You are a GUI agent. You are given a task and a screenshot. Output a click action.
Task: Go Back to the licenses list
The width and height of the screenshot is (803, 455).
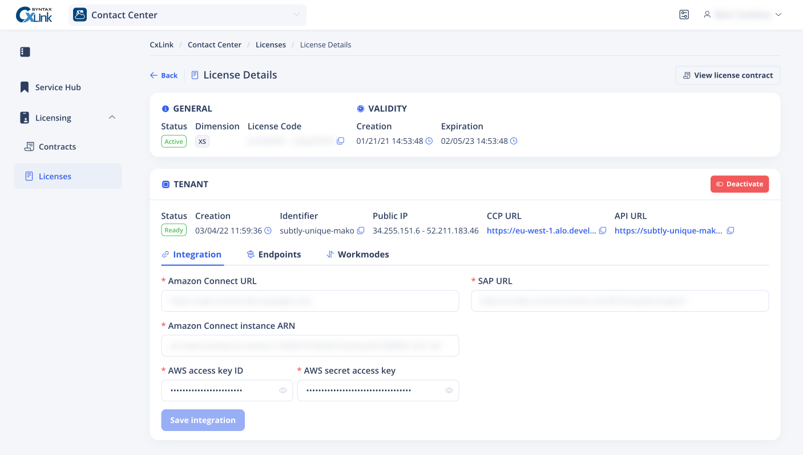pyautogui.click(x=164, y=75)
